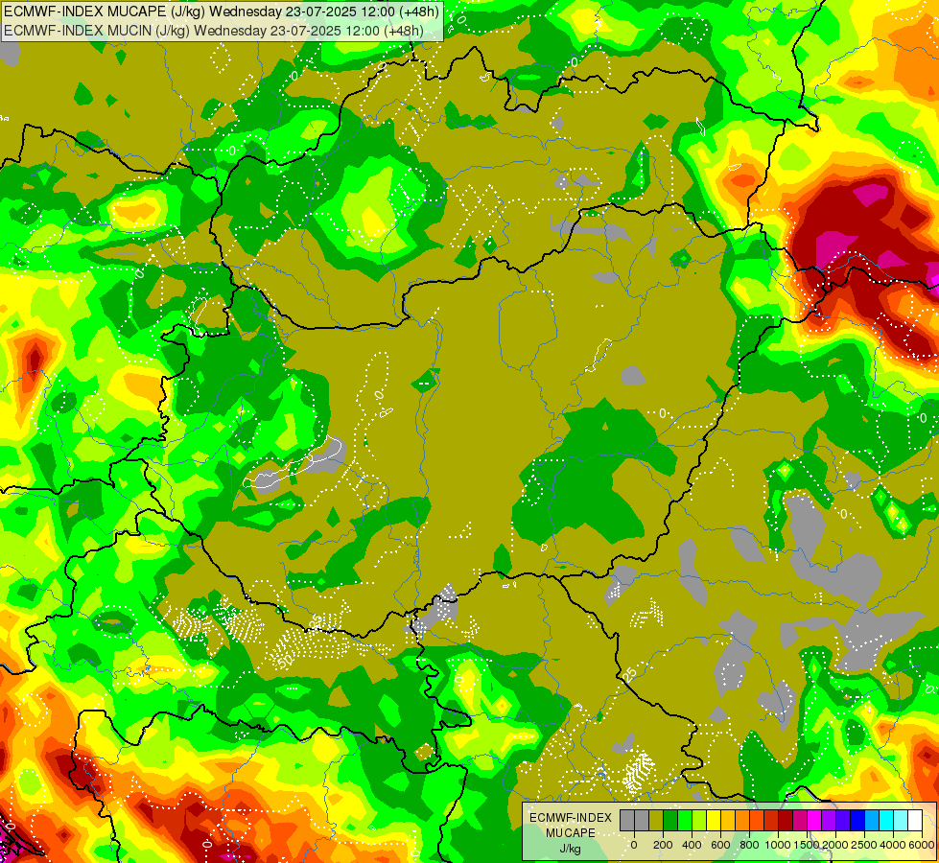This screenshot has height=863, width=939.
Task: Click the J/kg unit label in legend
Action: click(571, 849)
